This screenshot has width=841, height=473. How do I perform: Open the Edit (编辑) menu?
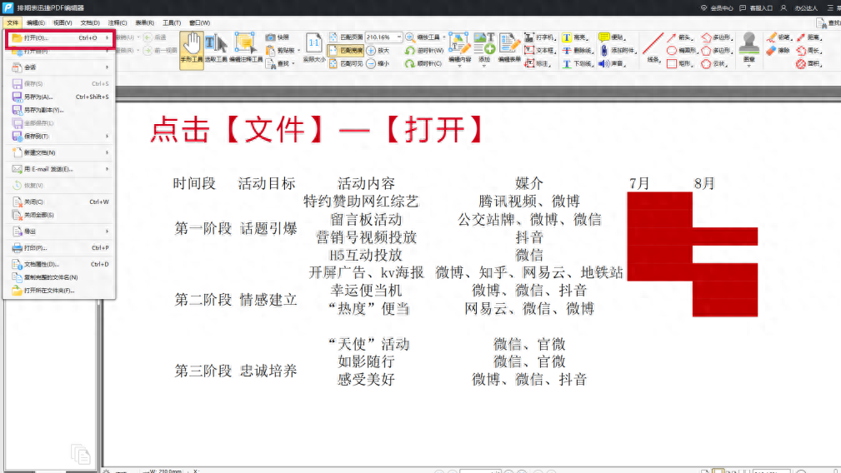35,23
